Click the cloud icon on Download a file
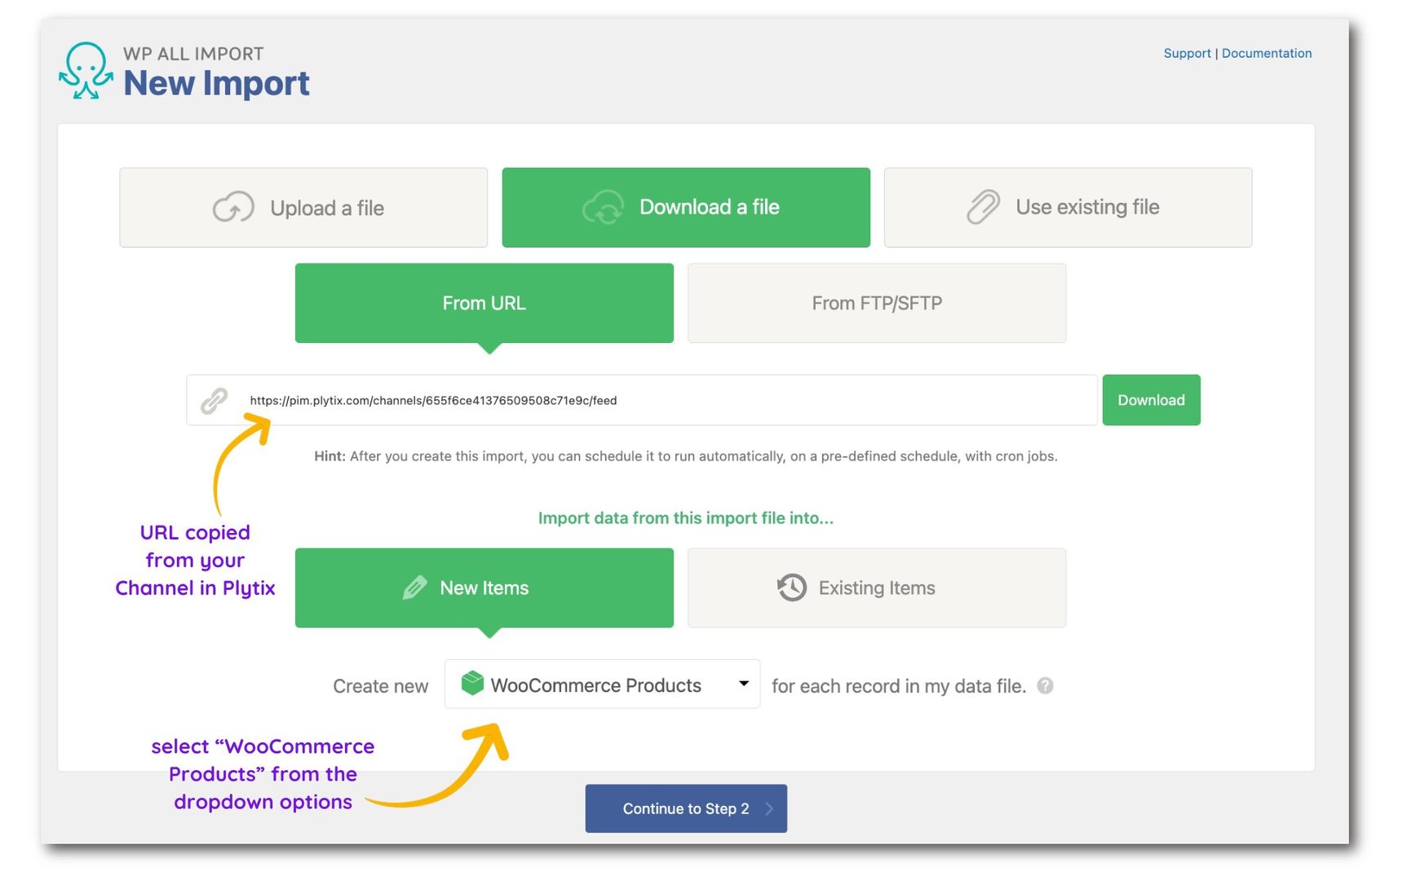Image resolution: width=1403 pixels, height=876 pixels. (x=601, y=207)
